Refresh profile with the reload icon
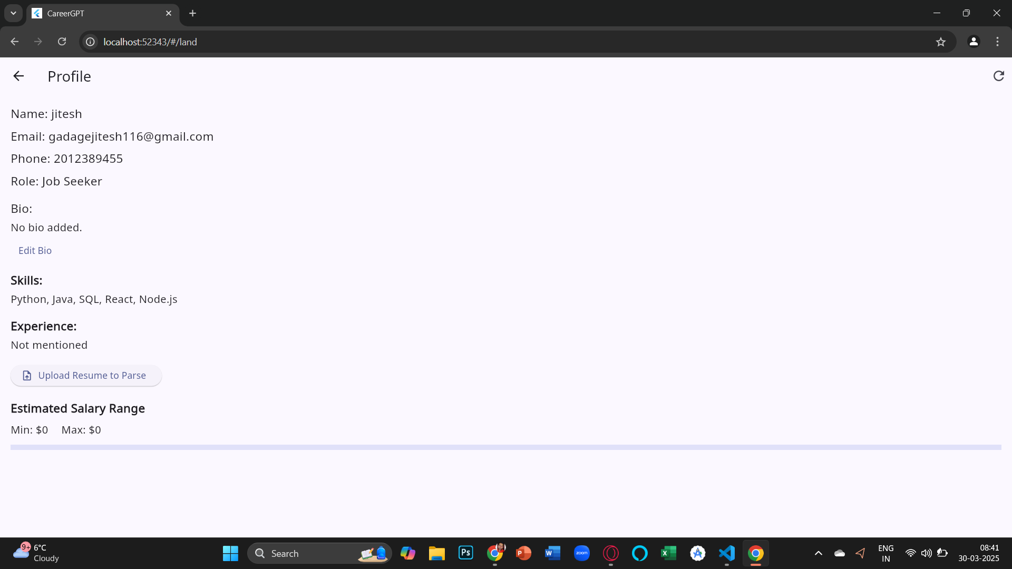 (x=998, y=76)
